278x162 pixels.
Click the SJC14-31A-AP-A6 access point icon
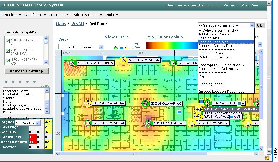pos(145,103)
